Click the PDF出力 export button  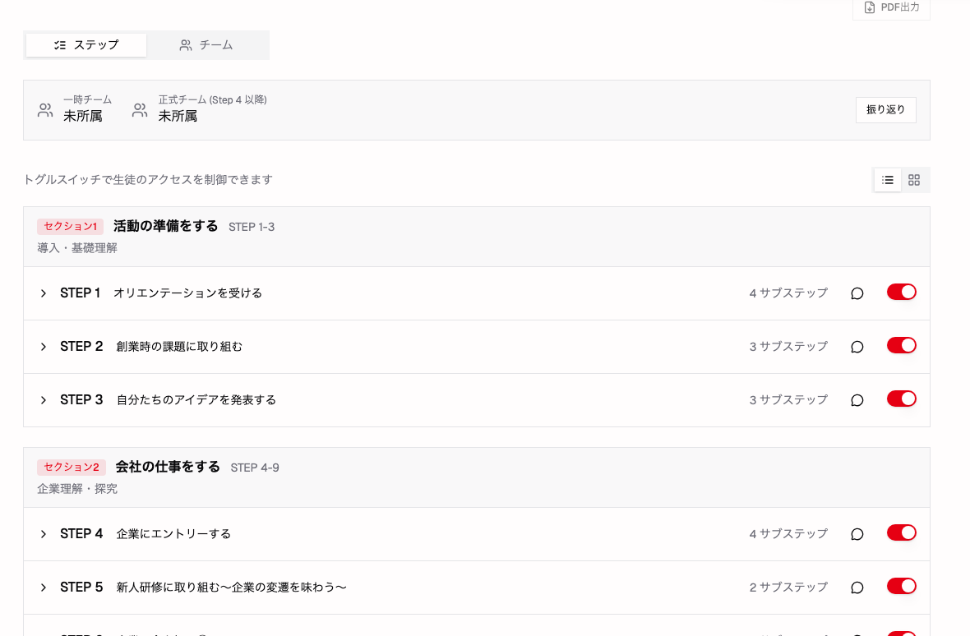(x=891, y=8)
